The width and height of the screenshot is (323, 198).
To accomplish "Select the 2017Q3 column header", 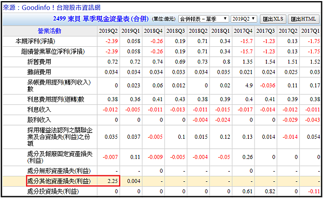I will click(x=265, y=31).
